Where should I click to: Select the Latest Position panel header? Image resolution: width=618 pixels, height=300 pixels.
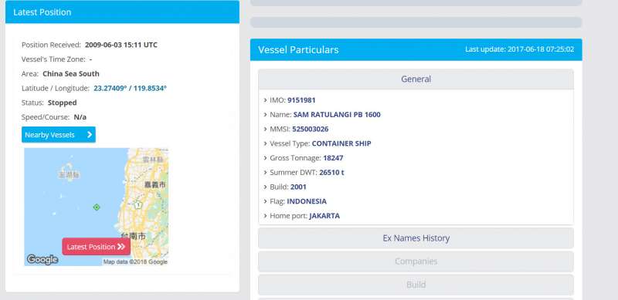click(122, 12)
